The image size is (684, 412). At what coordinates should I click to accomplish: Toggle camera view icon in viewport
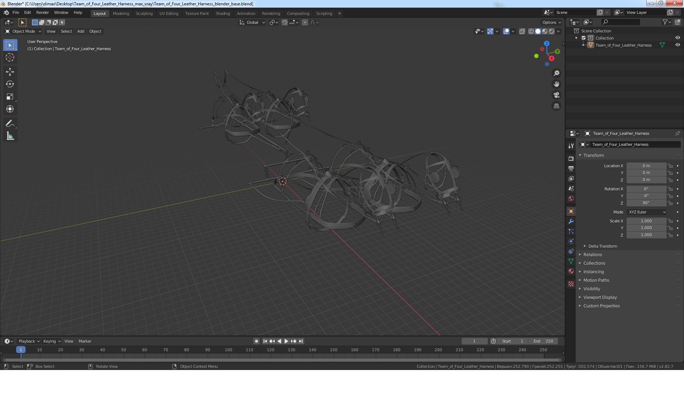pyautogui.click(x=556, y=95)
